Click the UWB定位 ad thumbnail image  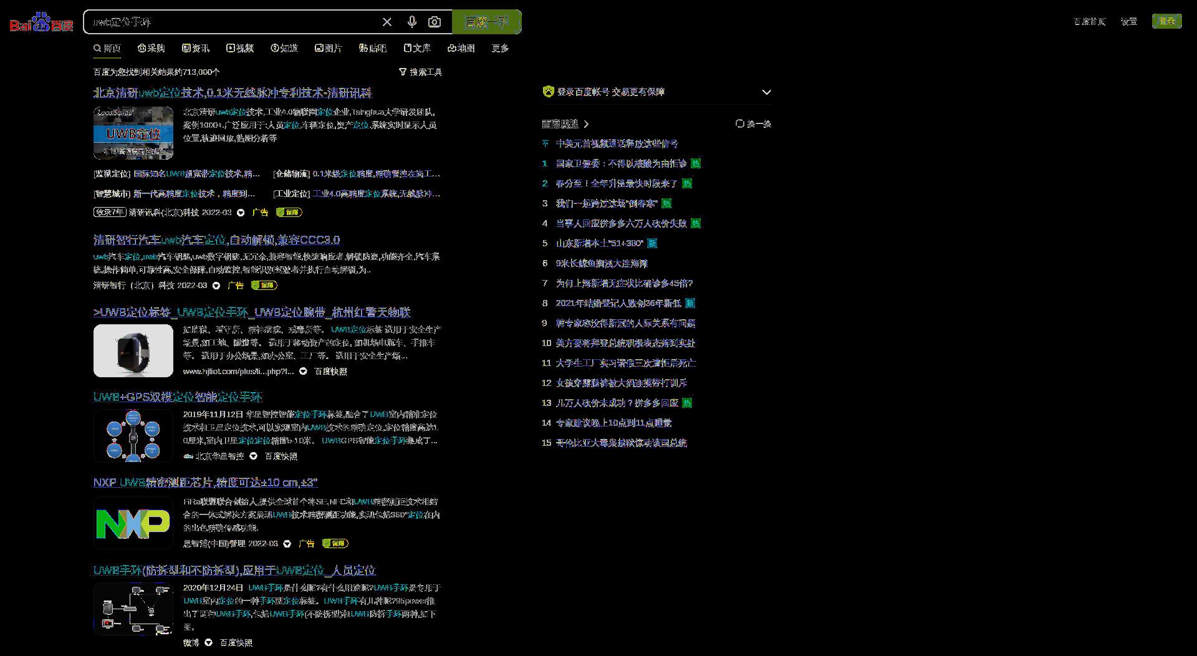click(x=133, y=133)
